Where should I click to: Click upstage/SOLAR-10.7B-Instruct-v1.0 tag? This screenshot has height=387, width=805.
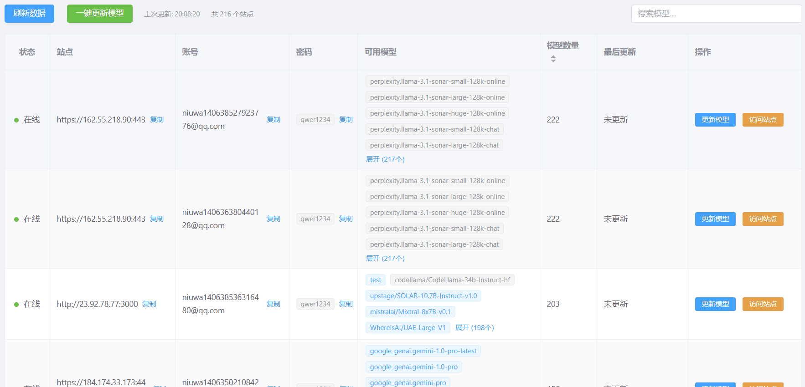(423, 296)
